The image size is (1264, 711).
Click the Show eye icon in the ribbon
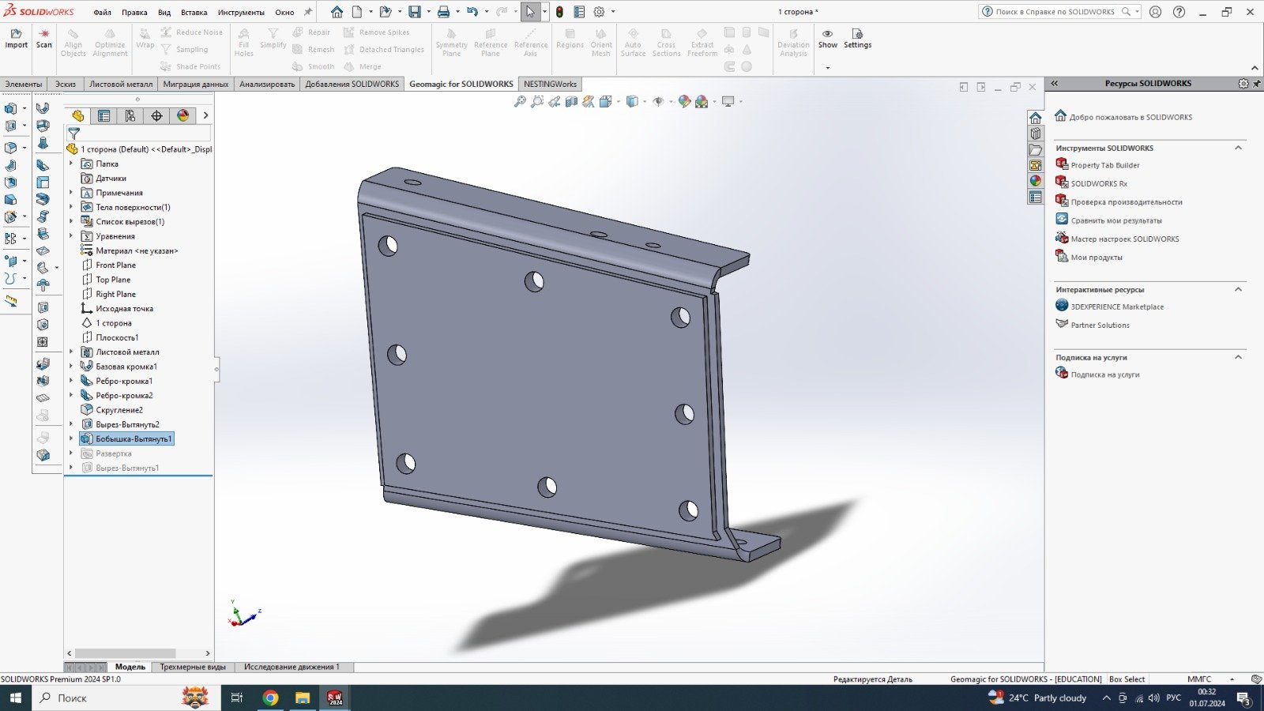[x=827, y=39]
